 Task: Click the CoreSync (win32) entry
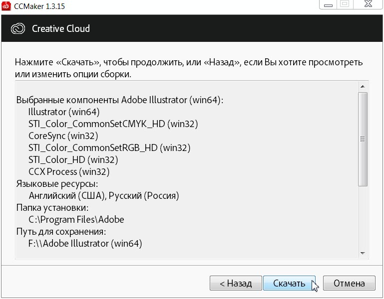[x=63, y=136]
